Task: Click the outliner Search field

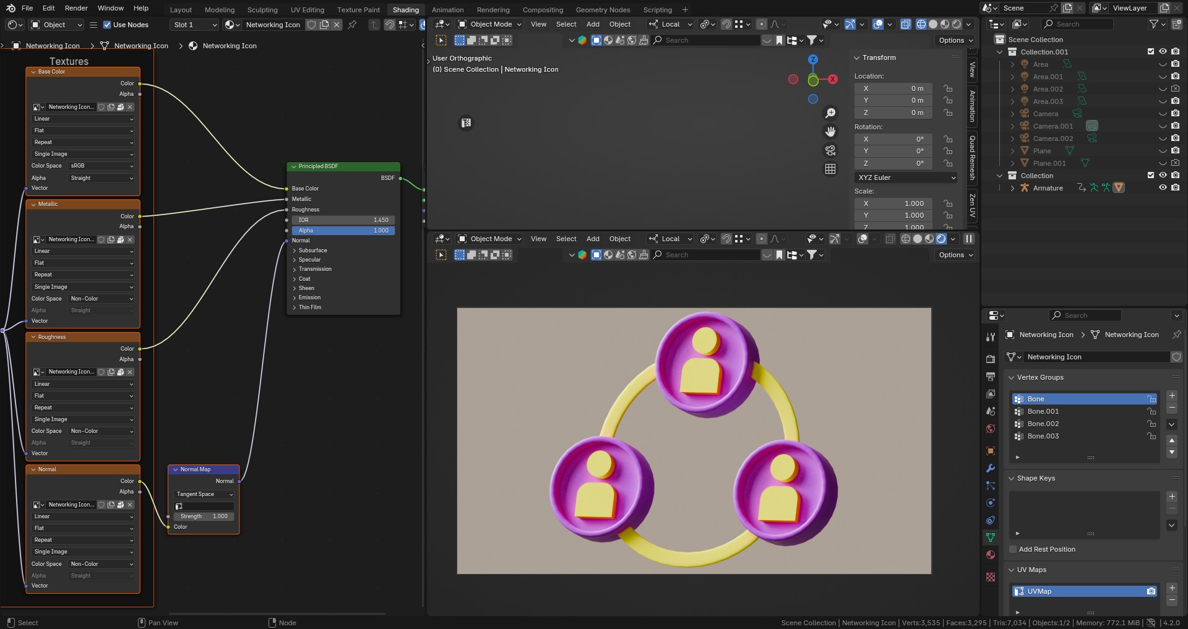Action: click(1077, 24)
